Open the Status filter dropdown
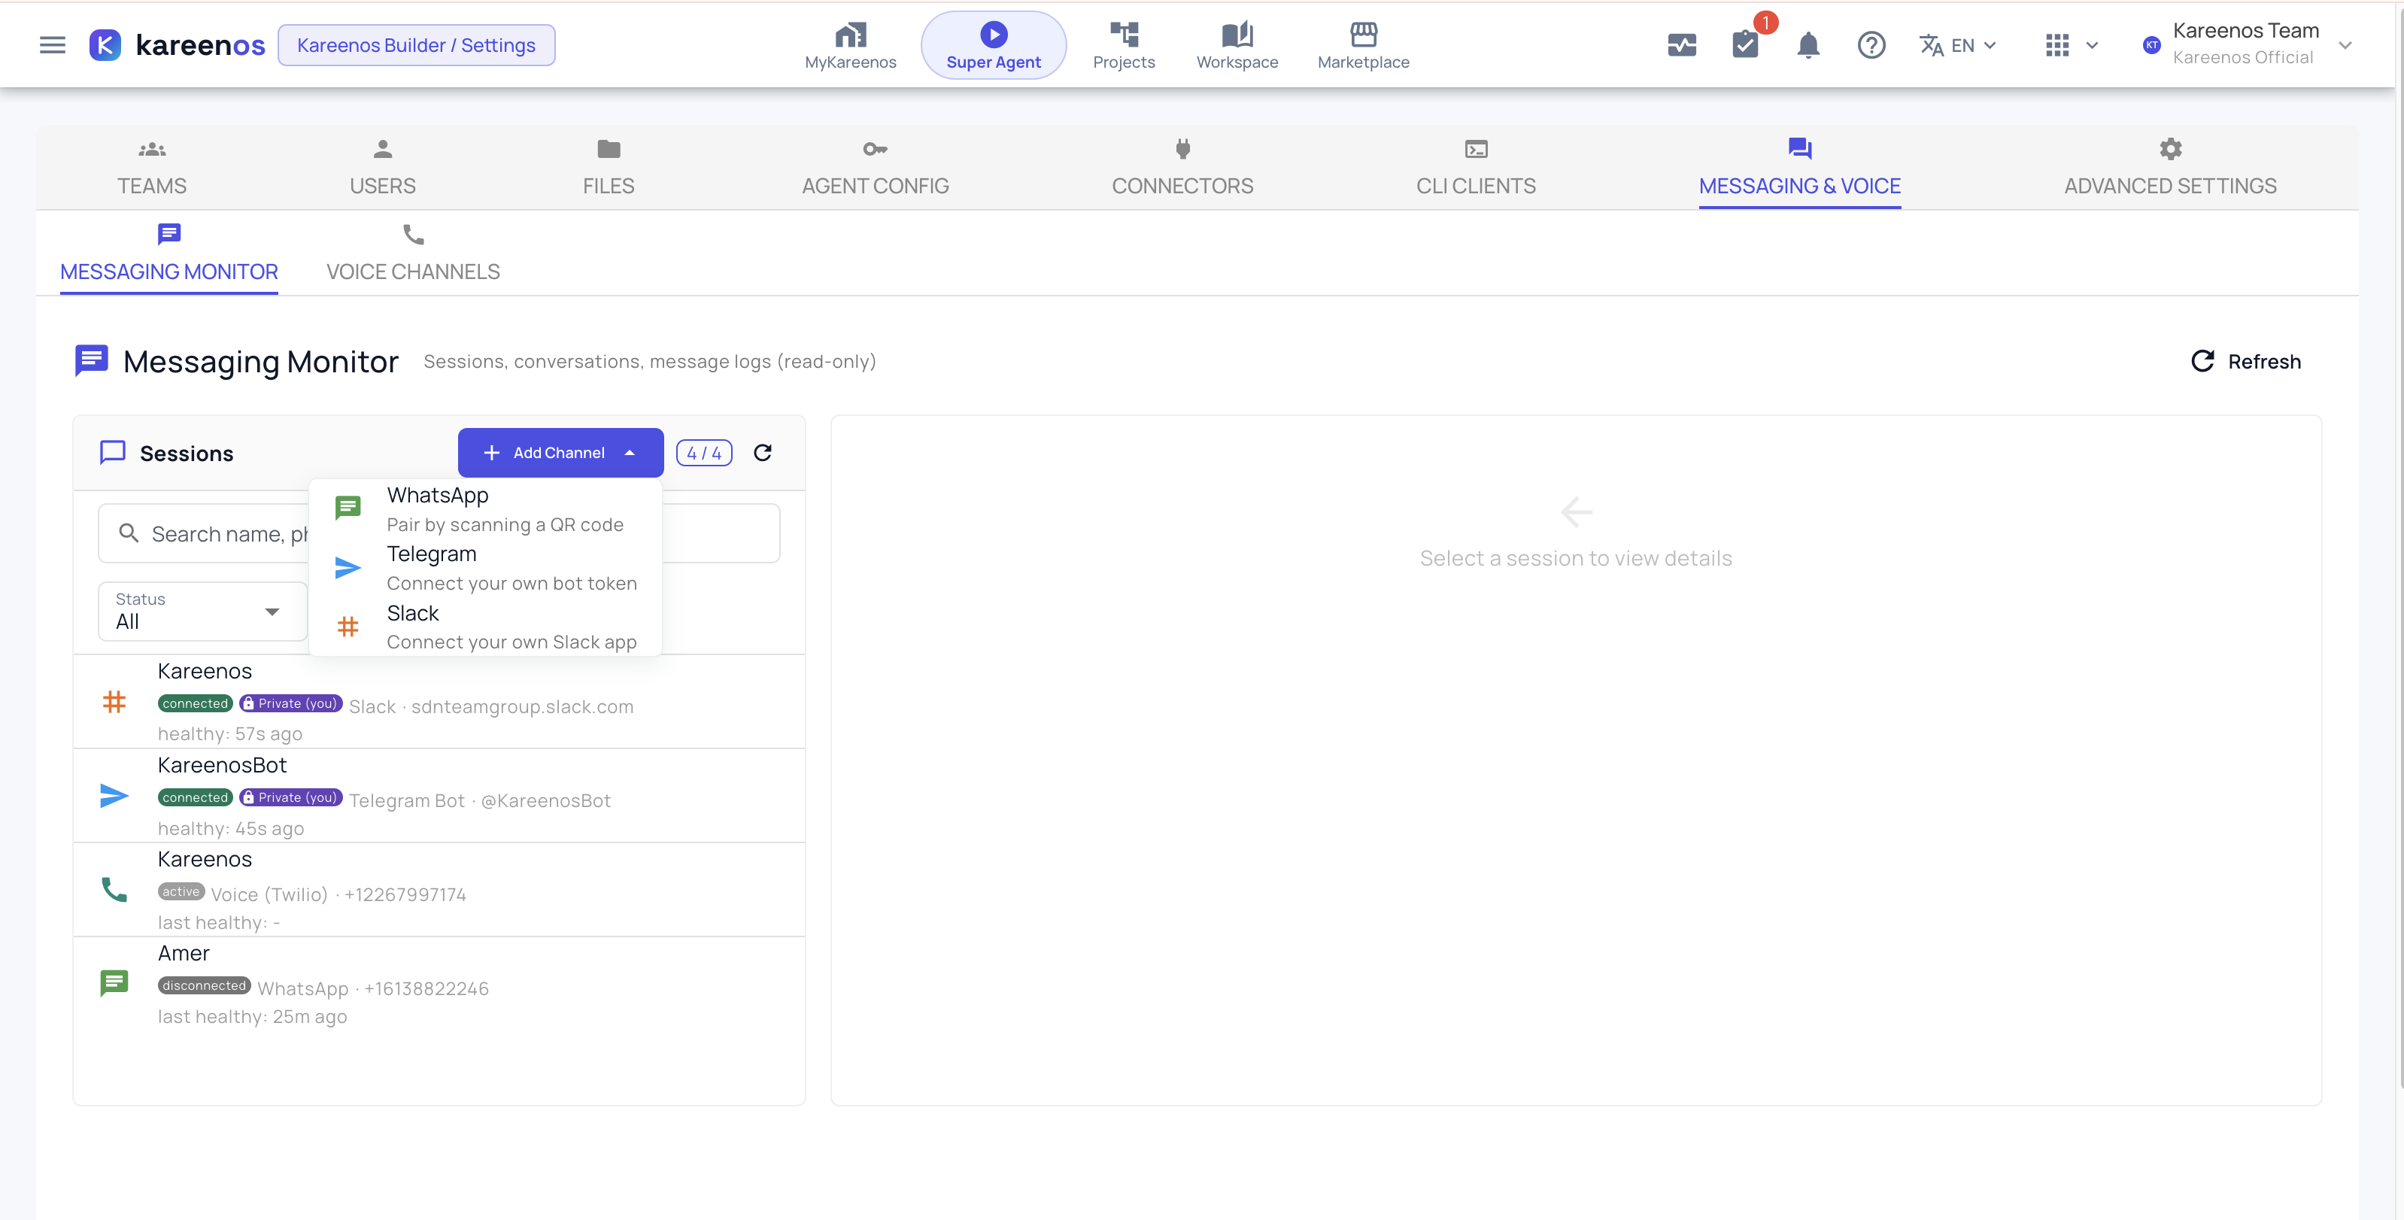2404x1220 pixels. tap(202, 612)
